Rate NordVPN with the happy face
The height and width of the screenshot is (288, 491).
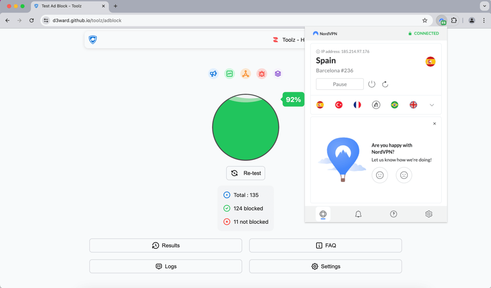[x=380, y=175]
